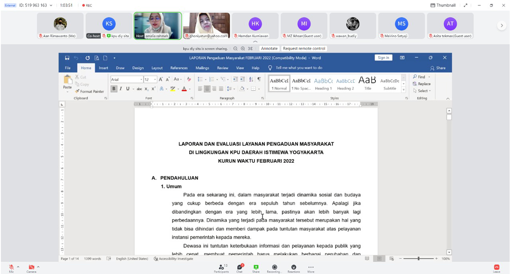Open the Participants panel
This screenshot has height=274, width=511.
coord(221,267)
